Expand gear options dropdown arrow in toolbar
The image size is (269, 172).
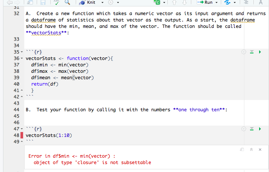[x=118, y=2]
